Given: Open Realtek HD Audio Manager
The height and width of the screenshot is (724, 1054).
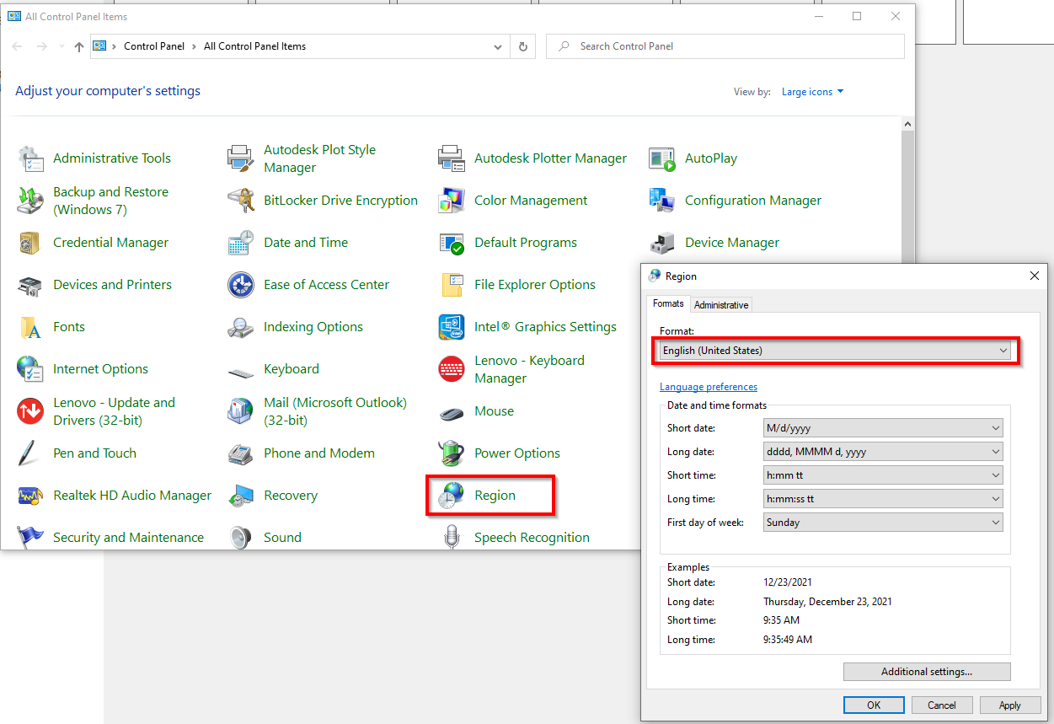Looking at the screenshot, I should tap(131, 495).
